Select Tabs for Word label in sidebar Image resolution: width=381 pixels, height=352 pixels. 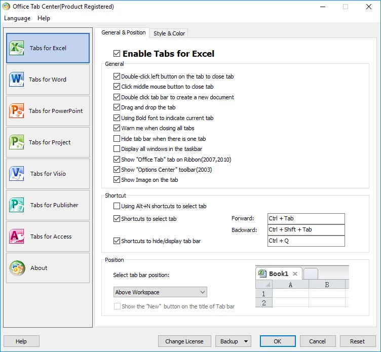48,80
